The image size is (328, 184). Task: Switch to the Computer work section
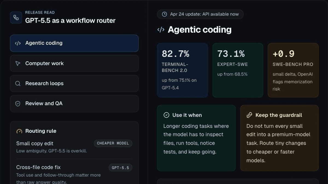click(x=74, y=63)
